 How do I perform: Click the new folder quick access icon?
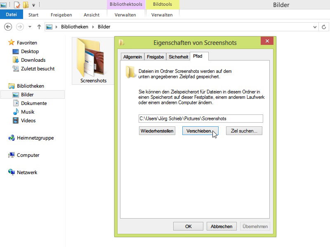pyautogui.click(x=26, y=5)
